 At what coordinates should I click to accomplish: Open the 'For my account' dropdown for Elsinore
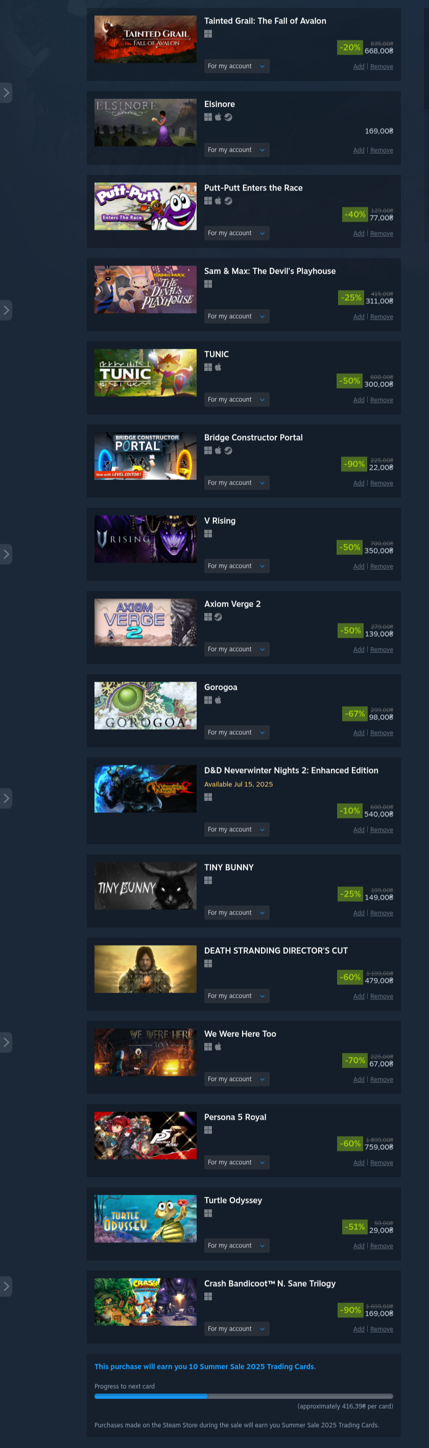pyautogui.click(x=236, y=150)
